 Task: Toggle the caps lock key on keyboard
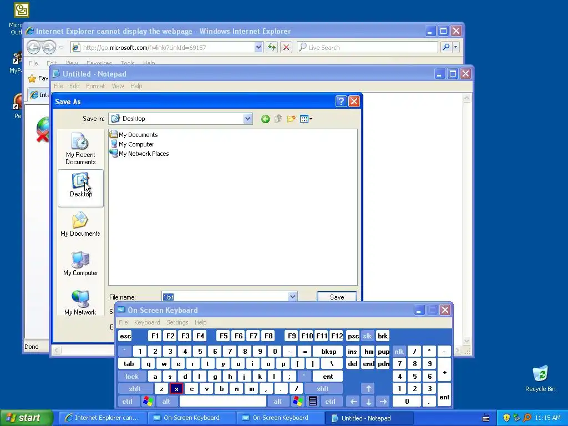click(132, 377)
